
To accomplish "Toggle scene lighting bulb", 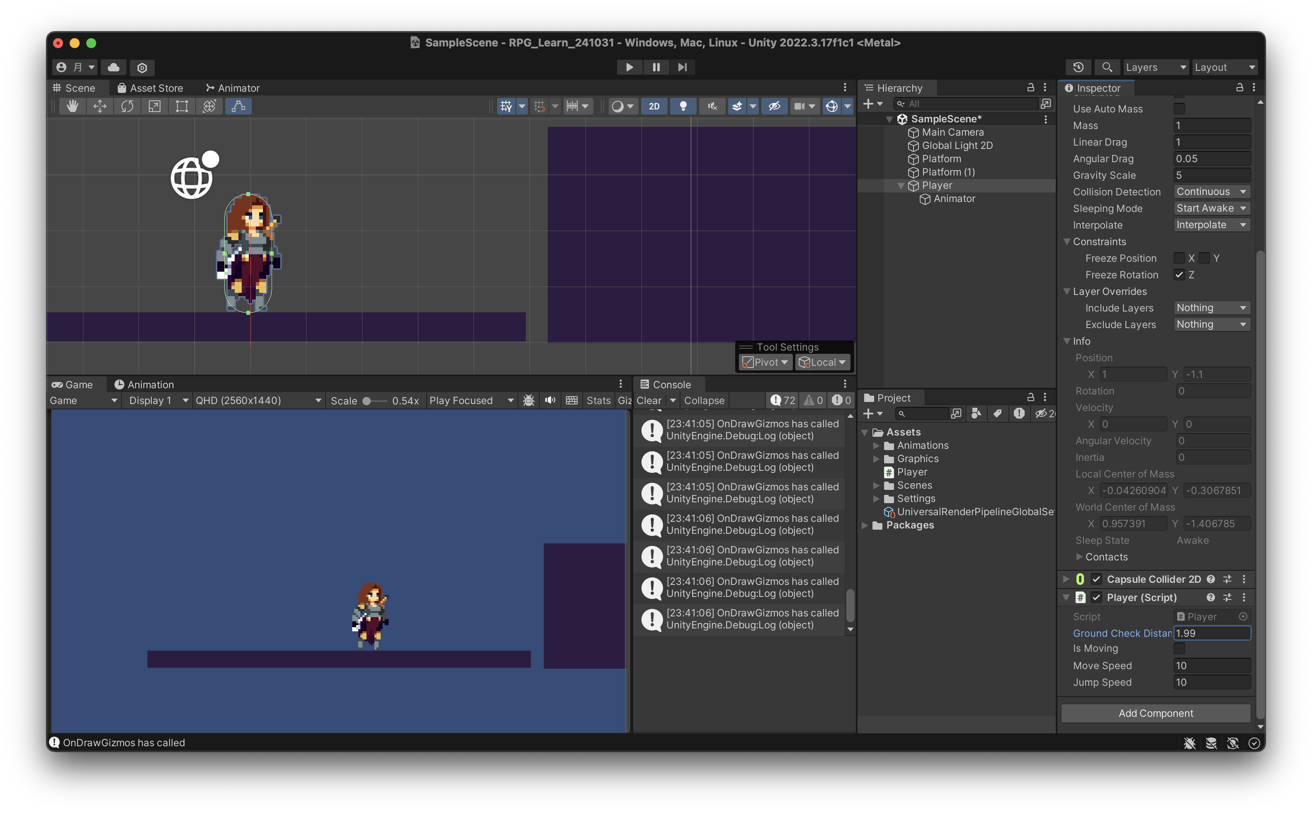I will [x=683, y=107].
